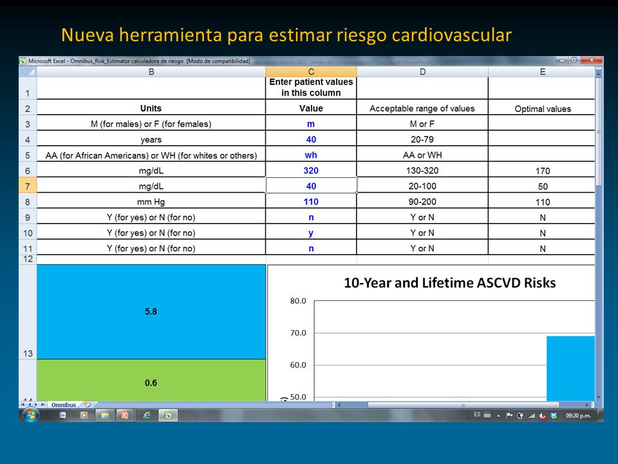Click the '130-320' range cell

422,170
